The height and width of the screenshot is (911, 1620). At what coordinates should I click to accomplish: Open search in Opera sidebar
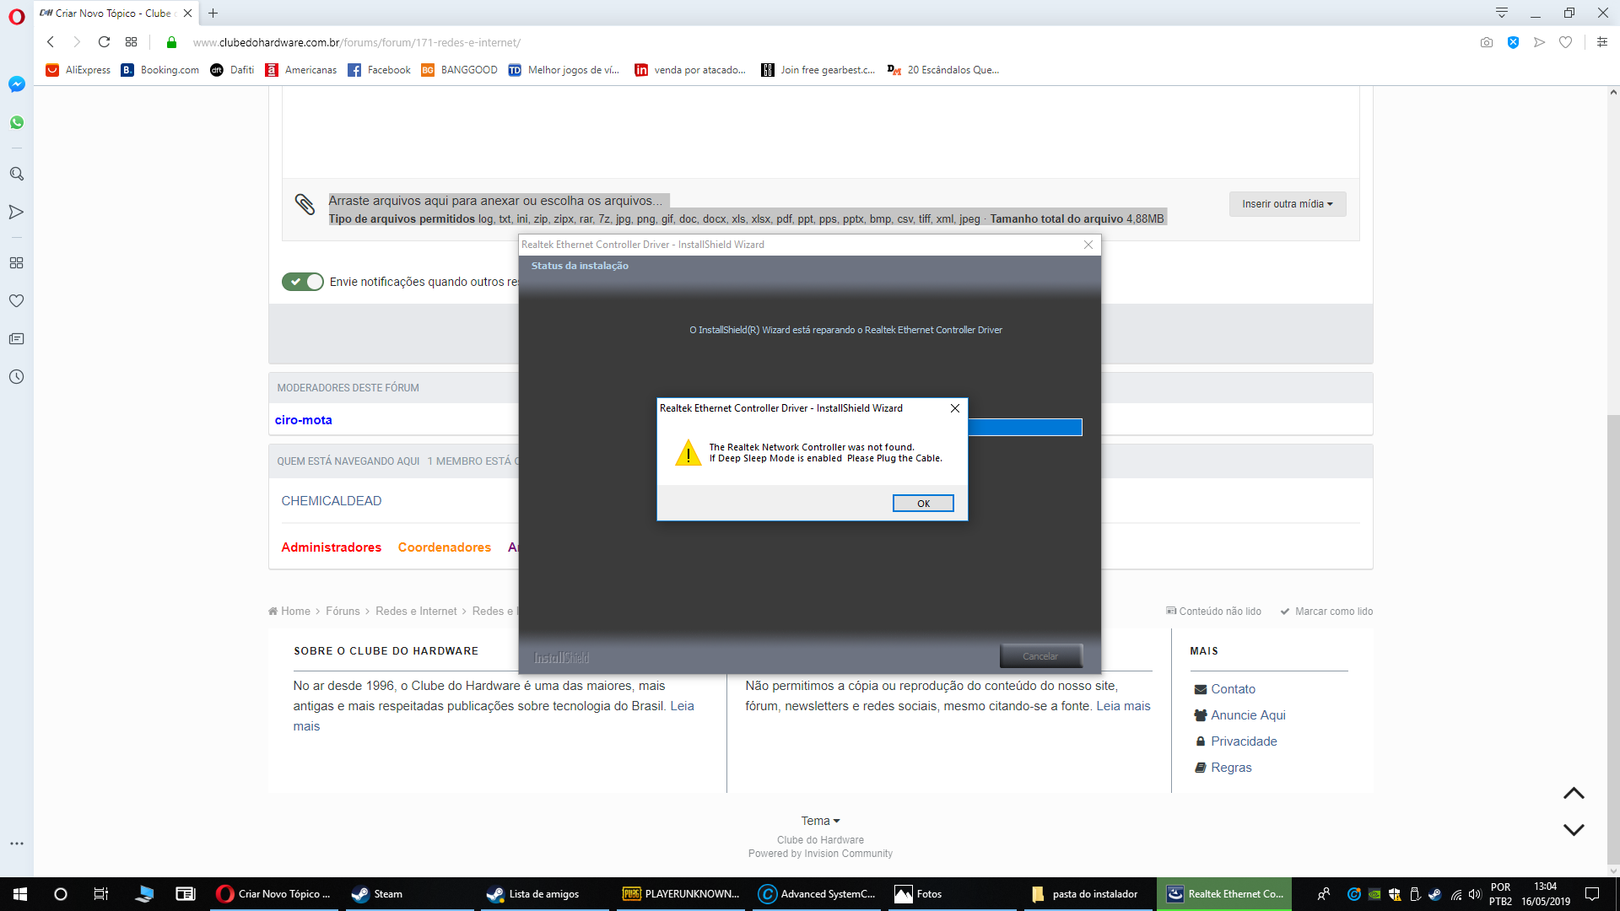click(x=16, y=174)
